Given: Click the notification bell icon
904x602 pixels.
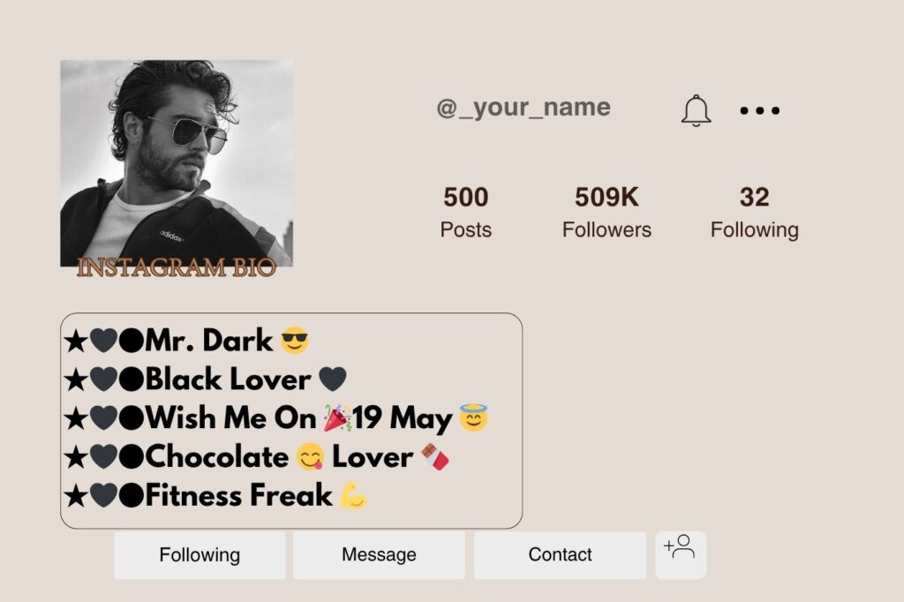Looking at the screenshot, I should pyautogui.click(x=696, y=109).
